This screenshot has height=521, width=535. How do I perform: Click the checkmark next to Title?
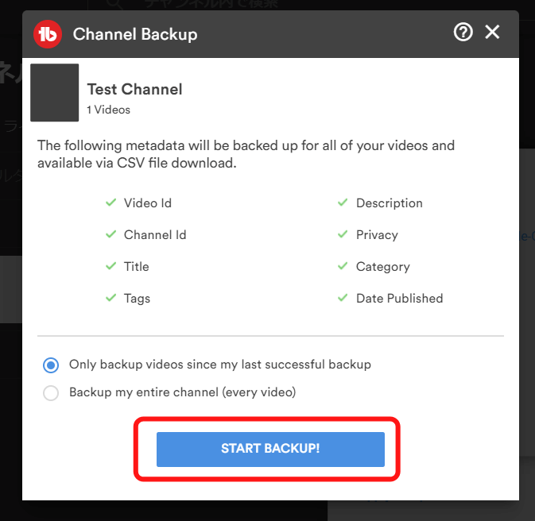[110, 266]
